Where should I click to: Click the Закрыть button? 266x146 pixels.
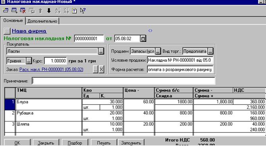point(46,142)
